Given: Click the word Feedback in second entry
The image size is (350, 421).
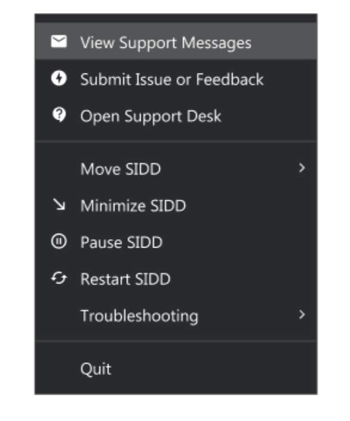Looking at the screenshot, I should [x=229, y=79].
